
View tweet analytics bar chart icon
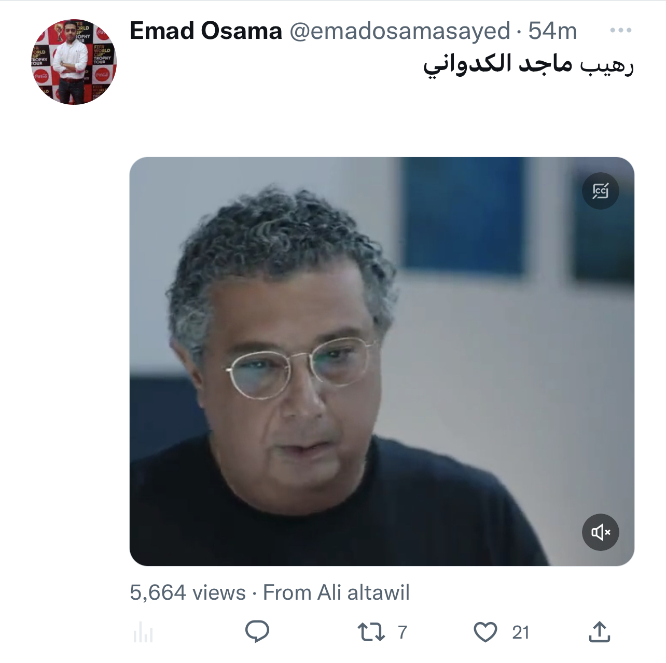tap(143, 632)
